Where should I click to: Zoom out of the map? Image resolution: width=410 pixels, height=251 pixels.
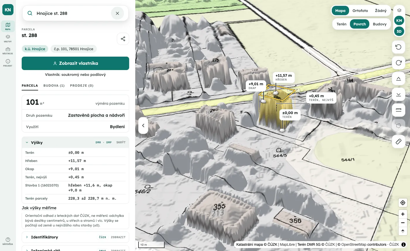coord(403,223)
